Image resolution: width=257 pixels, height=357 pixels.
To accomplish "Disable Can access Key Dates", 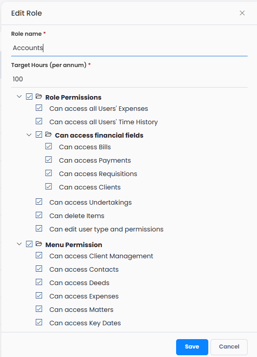I will 39,323.
